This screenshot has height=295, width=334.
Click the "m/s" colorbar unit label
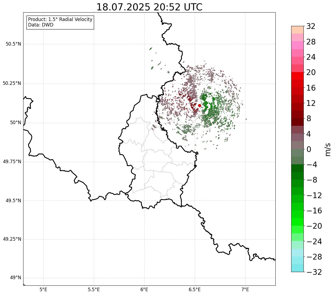pos(328,149)
